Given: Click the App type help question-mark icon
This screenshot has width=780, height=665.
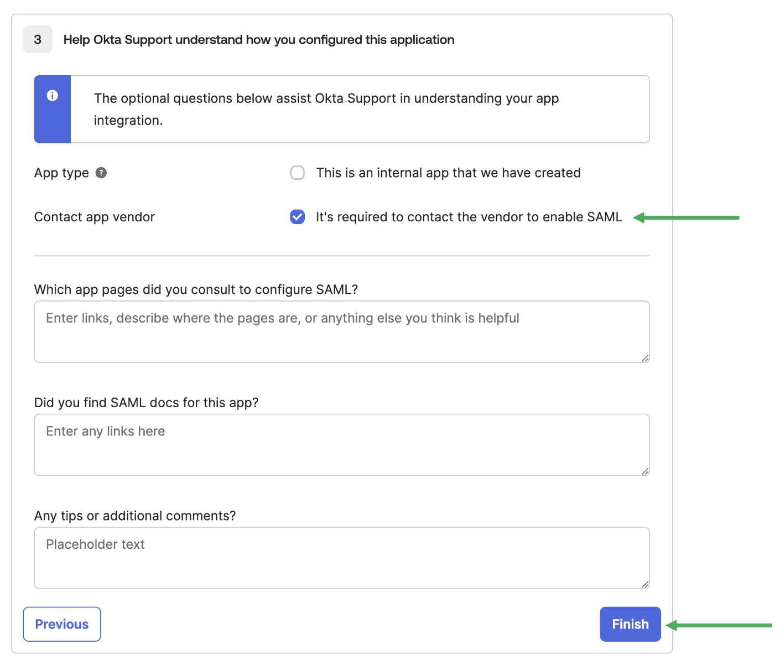Looking at the screenshot, I should point(101,173).
